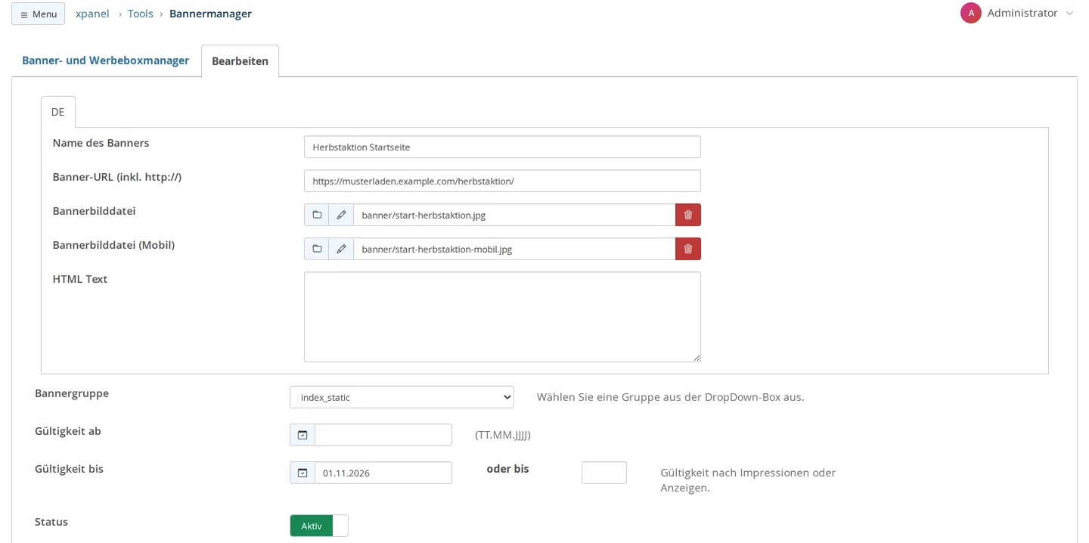1089x543 pixels.
Task: Go to xpanel breadcrumb link
Action: (x=92, y=14)
